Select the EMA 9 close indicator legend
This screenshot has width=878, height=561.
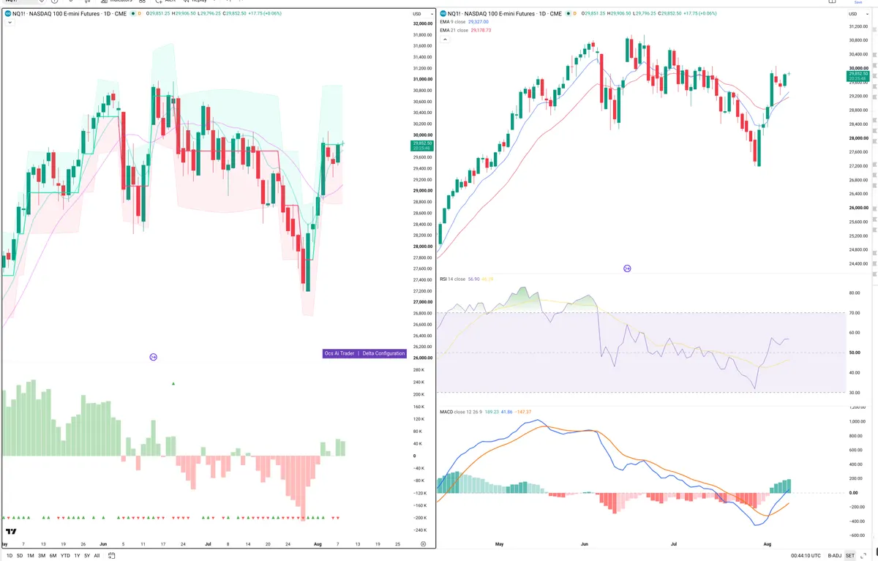[x=454, y=22]
